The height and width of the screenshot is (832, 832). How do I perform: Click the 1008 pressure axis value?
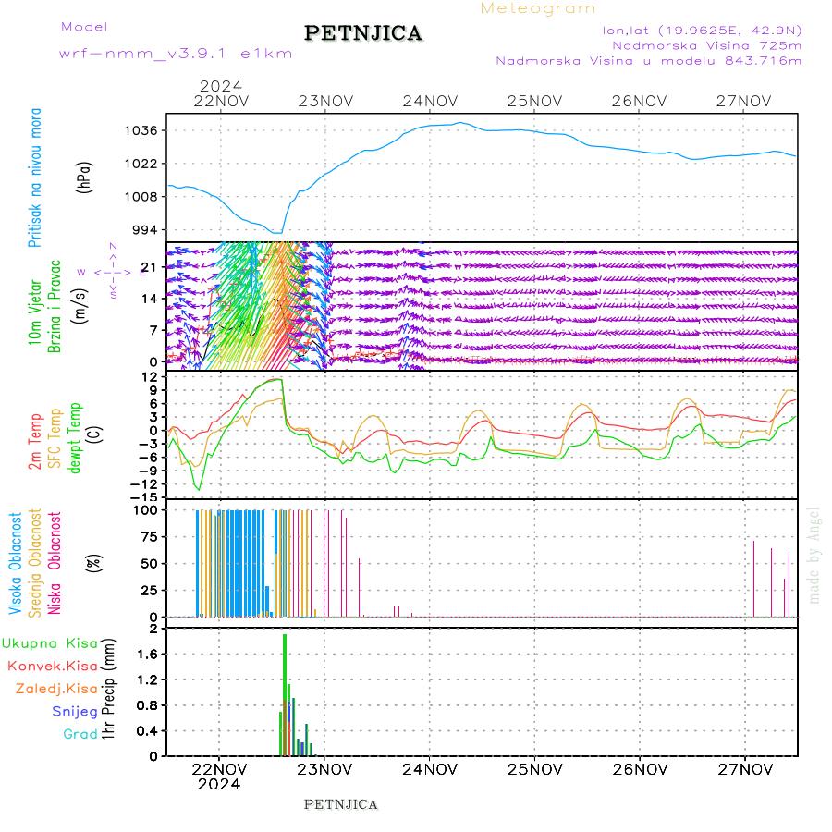(x=141, y=197)
